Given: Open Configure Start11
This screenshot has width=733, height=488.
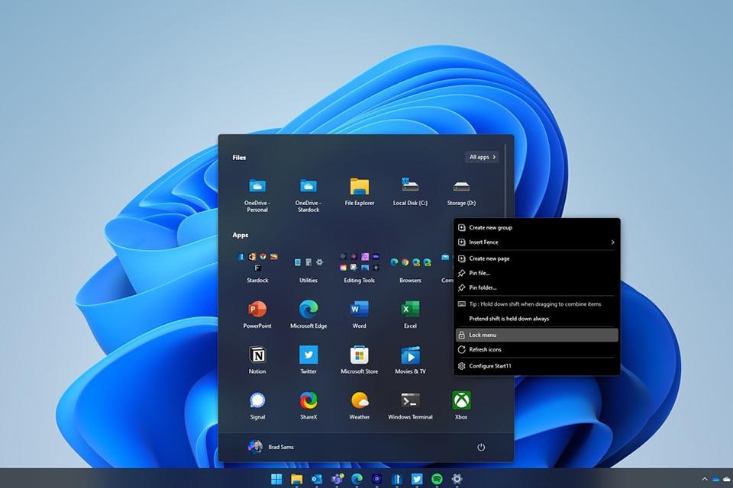Looking at the screenshot, I should (537, 366).
